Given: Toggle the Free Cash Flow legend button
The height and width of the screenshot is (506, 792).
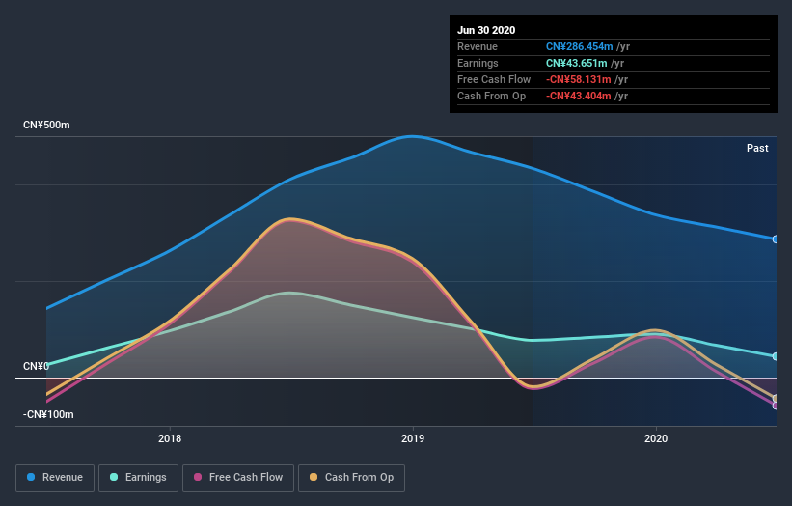Looking at the screenshot, I should coord(238,478).
